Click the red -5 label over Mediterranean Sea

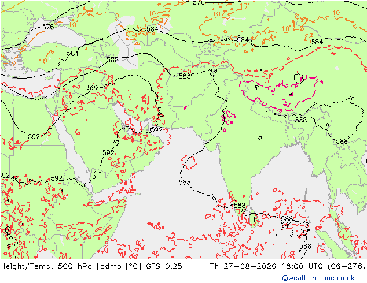38,93
